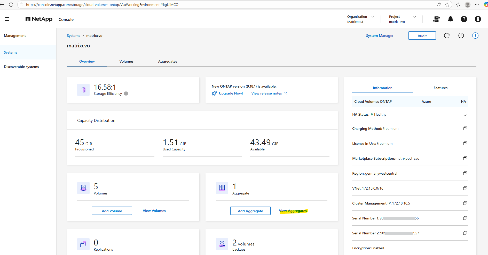This screenshot has width=488, height=255.
Task: Click the refresh system icon
Action: (447, 36)
